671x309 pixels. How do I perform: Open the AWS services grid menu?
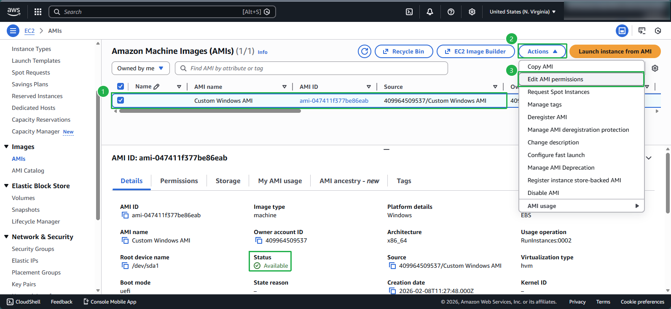(x=38, y=12)
